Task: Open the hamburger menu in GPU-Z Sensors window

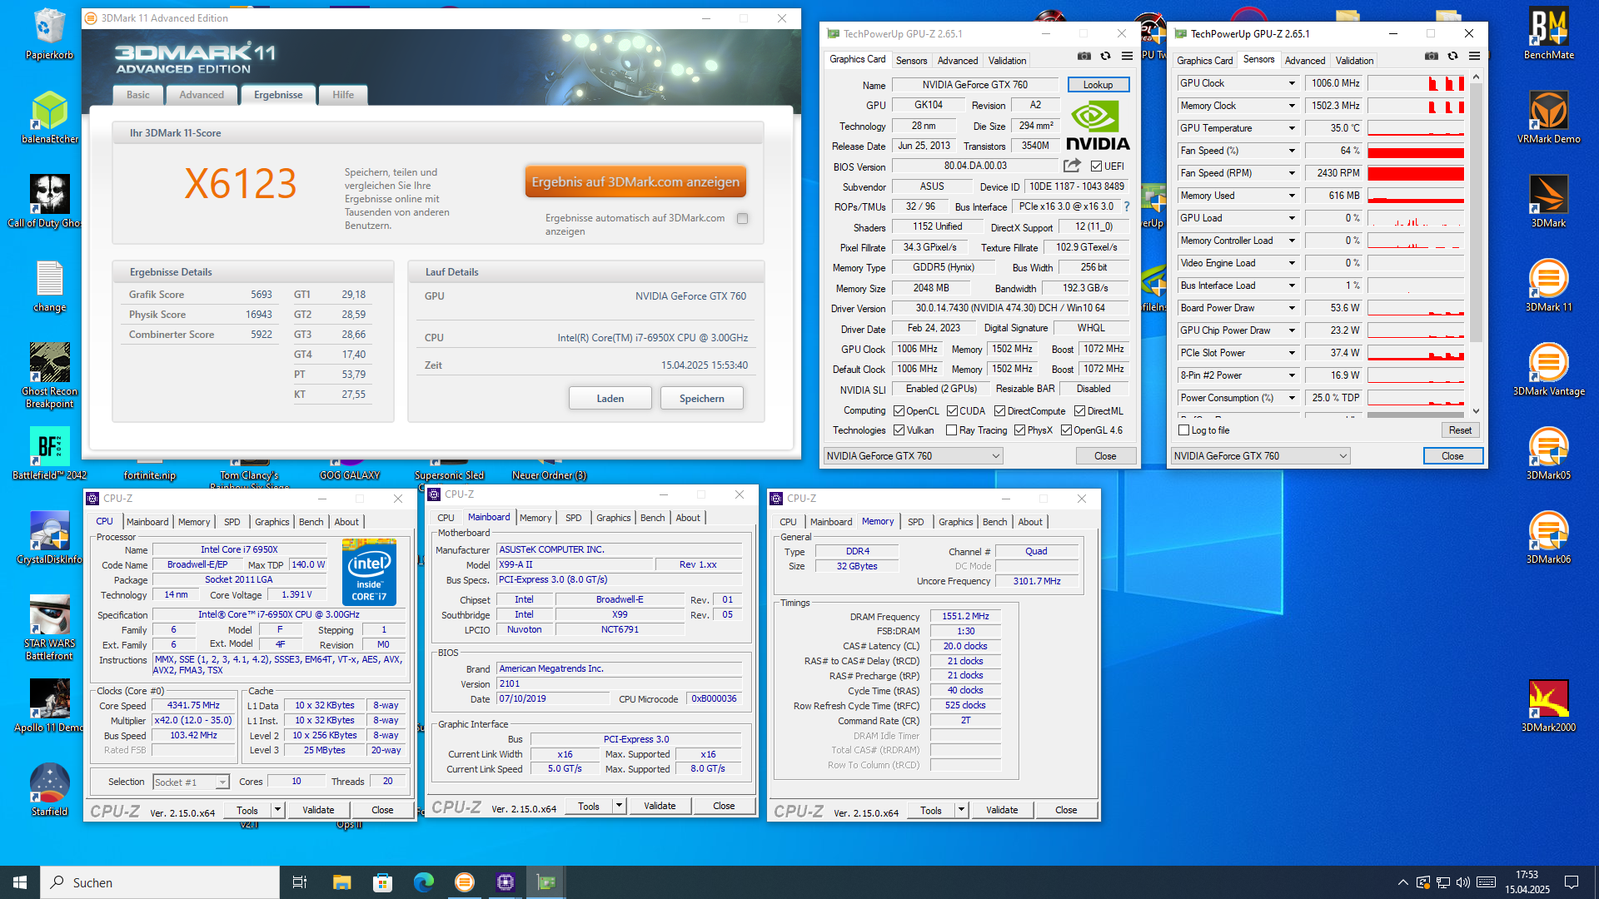Action: coord(1474,57)
